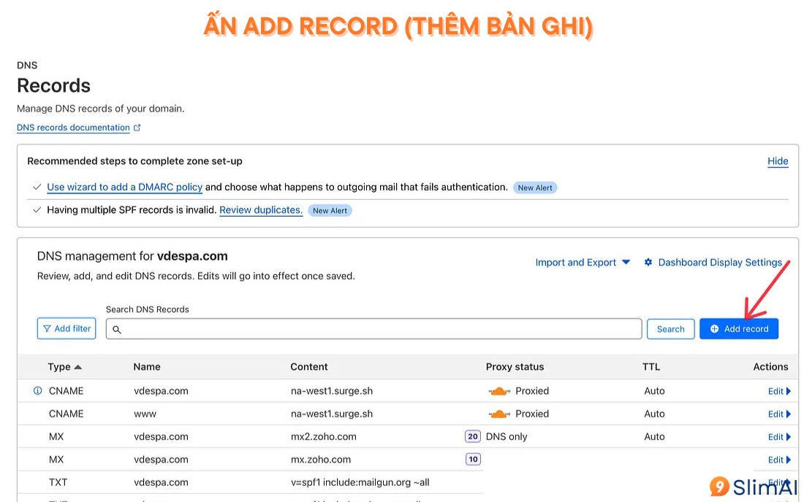The image size is (804, 502).
Task: Click the Search button
Action: pyautogui.click(x=671, y=329)
